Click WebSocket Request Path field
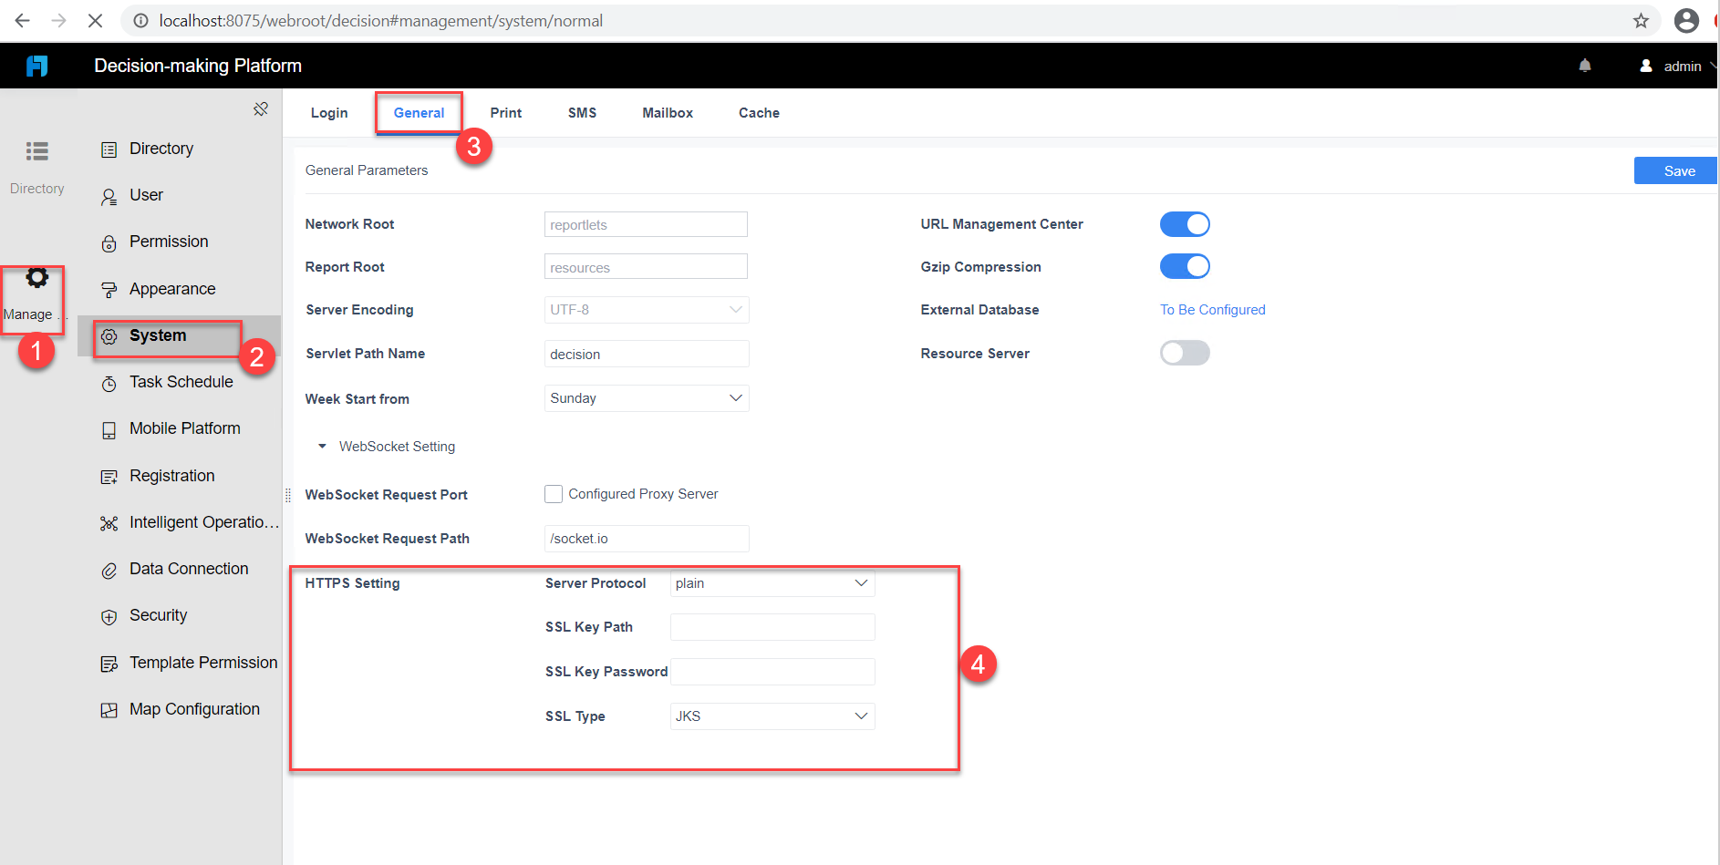Image resolution: width=1720 pixels, height=865 pixels. tap(647, 539)
